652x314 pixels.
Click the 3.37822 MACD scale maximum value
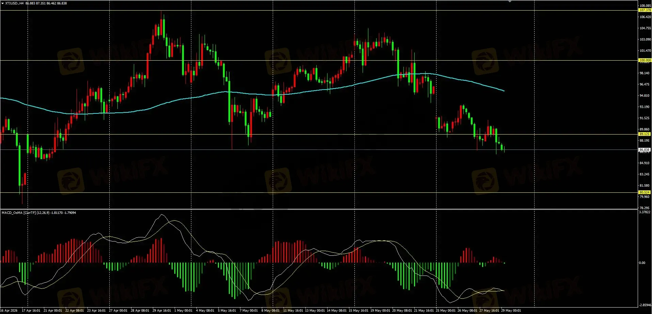[x=645, y=212]
